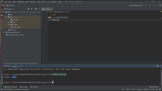
Task: Open the Tools menu
Action: [43, 2]
